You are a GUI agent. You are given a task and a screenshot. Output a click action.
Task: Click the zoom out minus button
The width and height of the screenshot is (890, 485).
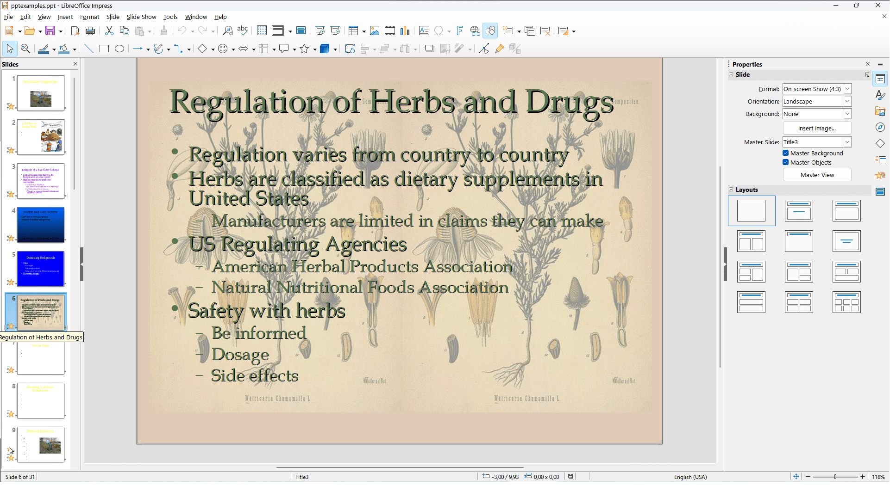[808, 477]
